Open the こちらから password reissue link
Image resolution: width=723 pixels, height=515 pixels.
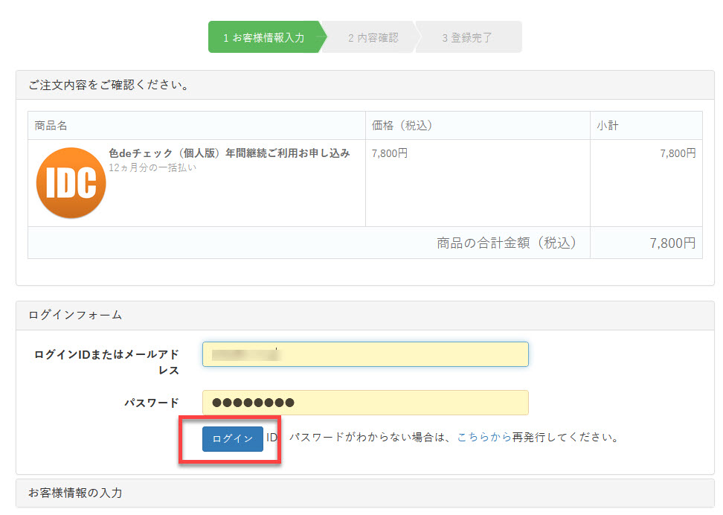(483, 438)
